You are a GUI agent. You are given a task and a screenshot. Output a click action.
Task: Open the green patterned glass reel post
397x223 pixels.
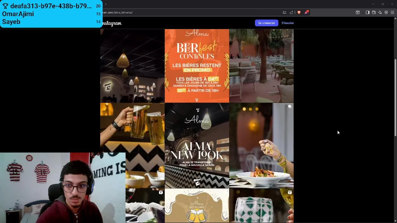(x=261, y=206)
